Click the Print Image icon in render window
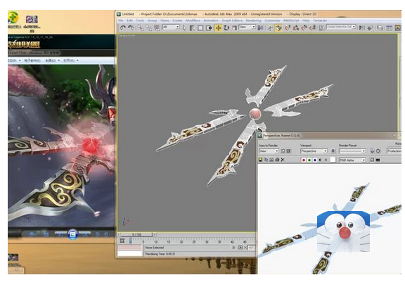The height and width of the screenshot is (287, 405). pyautogui.click(x=277, y=160)
